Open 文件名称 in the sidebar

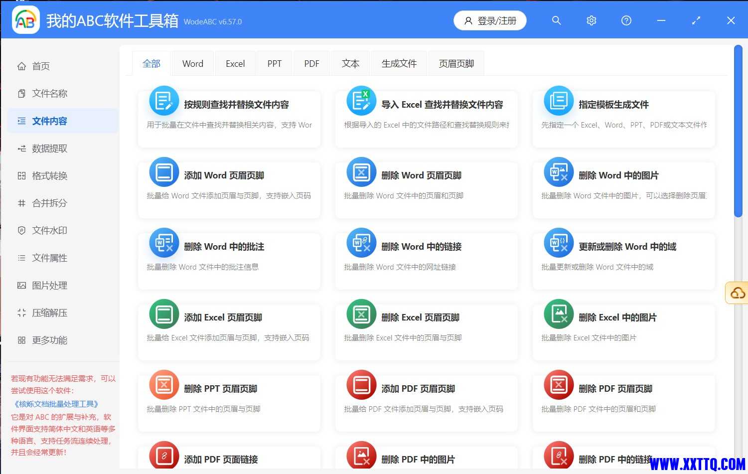click(x=63, y=93)
